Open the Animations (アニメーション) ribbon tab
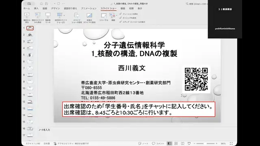260x146 pixels. 89,9
